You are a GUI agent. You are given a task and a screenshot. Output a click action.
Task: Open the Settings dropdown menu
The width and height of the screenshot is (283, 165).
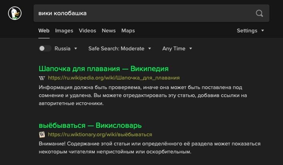click(x=250, y=31)
